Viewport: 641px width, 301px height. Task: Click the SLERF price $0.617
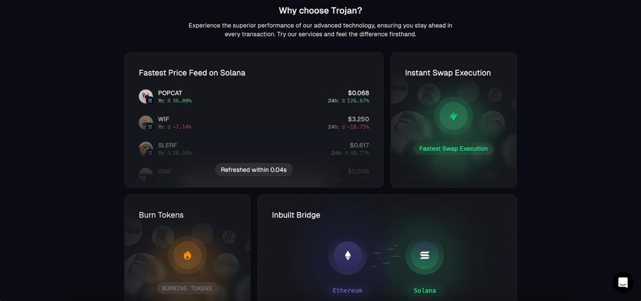pyautogui.click(x=360, y=145)
